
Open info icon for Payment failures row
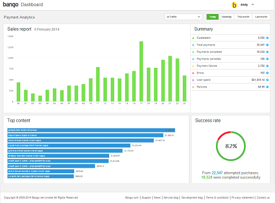[x=267, y=66]
